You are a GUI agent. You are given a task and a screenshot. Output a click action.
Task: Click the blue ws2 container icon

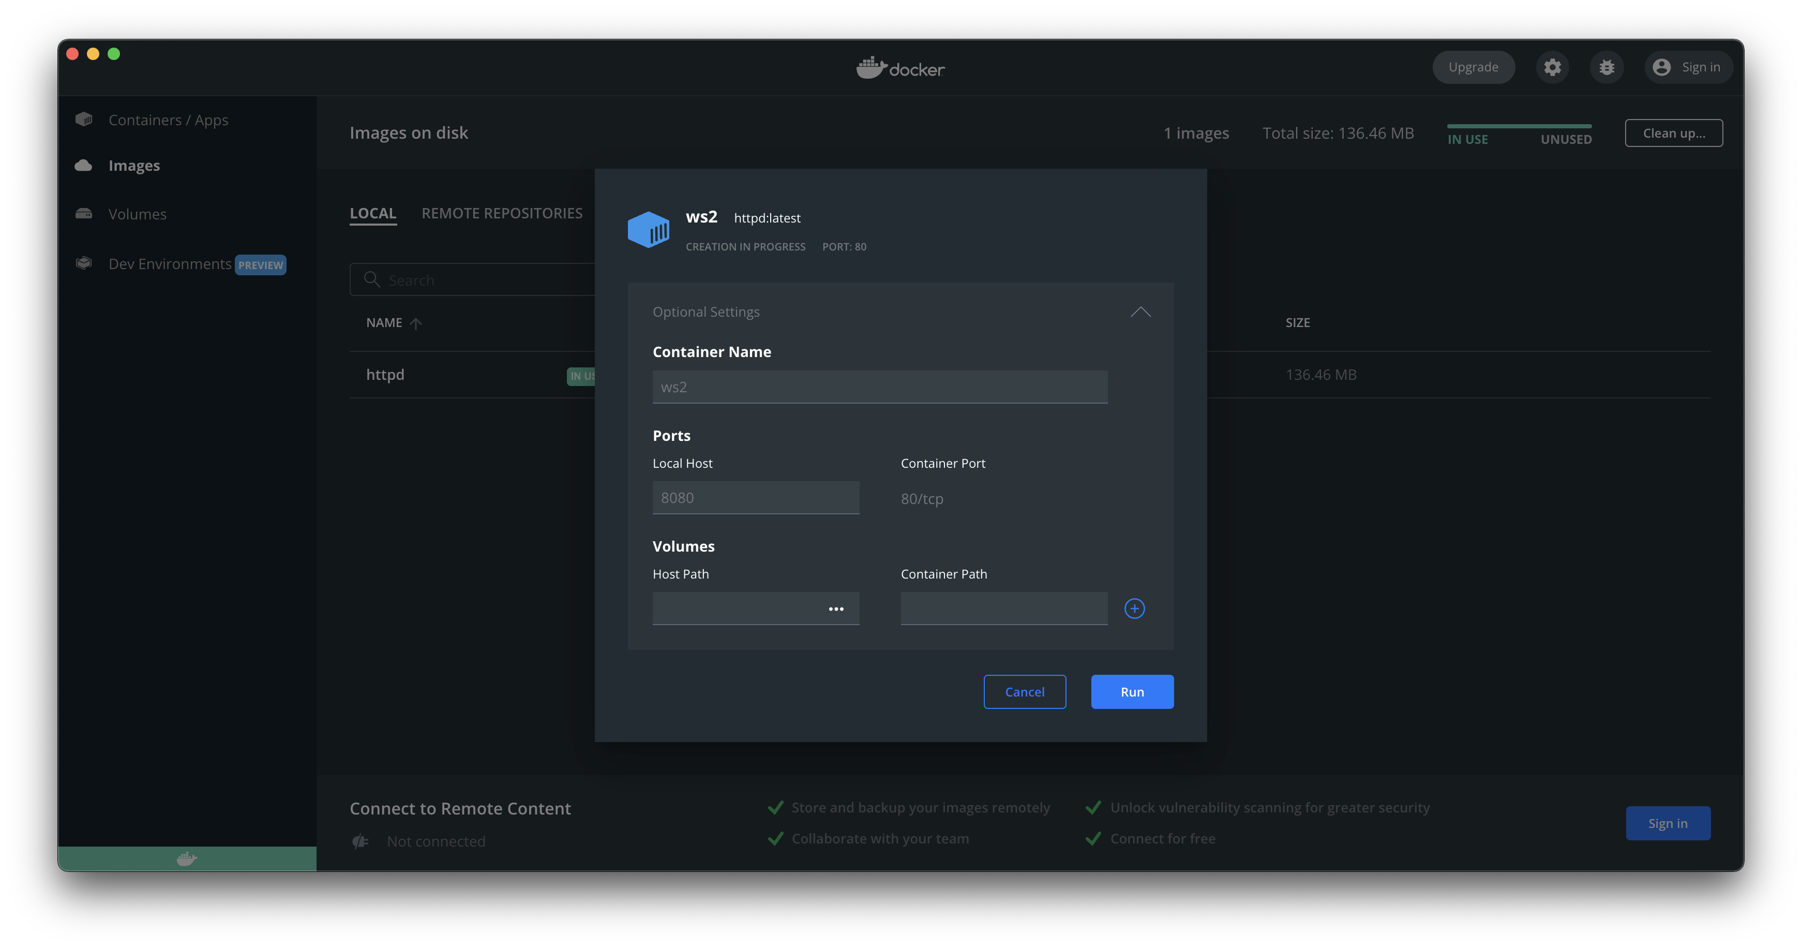tap(649, 229)
